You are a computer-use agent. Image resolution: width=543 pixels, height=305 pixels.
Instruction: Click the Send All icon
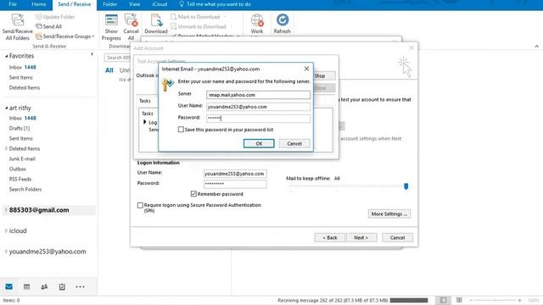[39, 26]
